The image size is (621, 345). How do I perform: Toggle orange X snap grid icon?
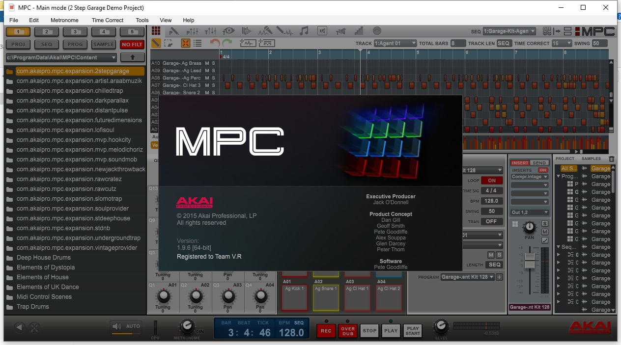pos(186,43)
